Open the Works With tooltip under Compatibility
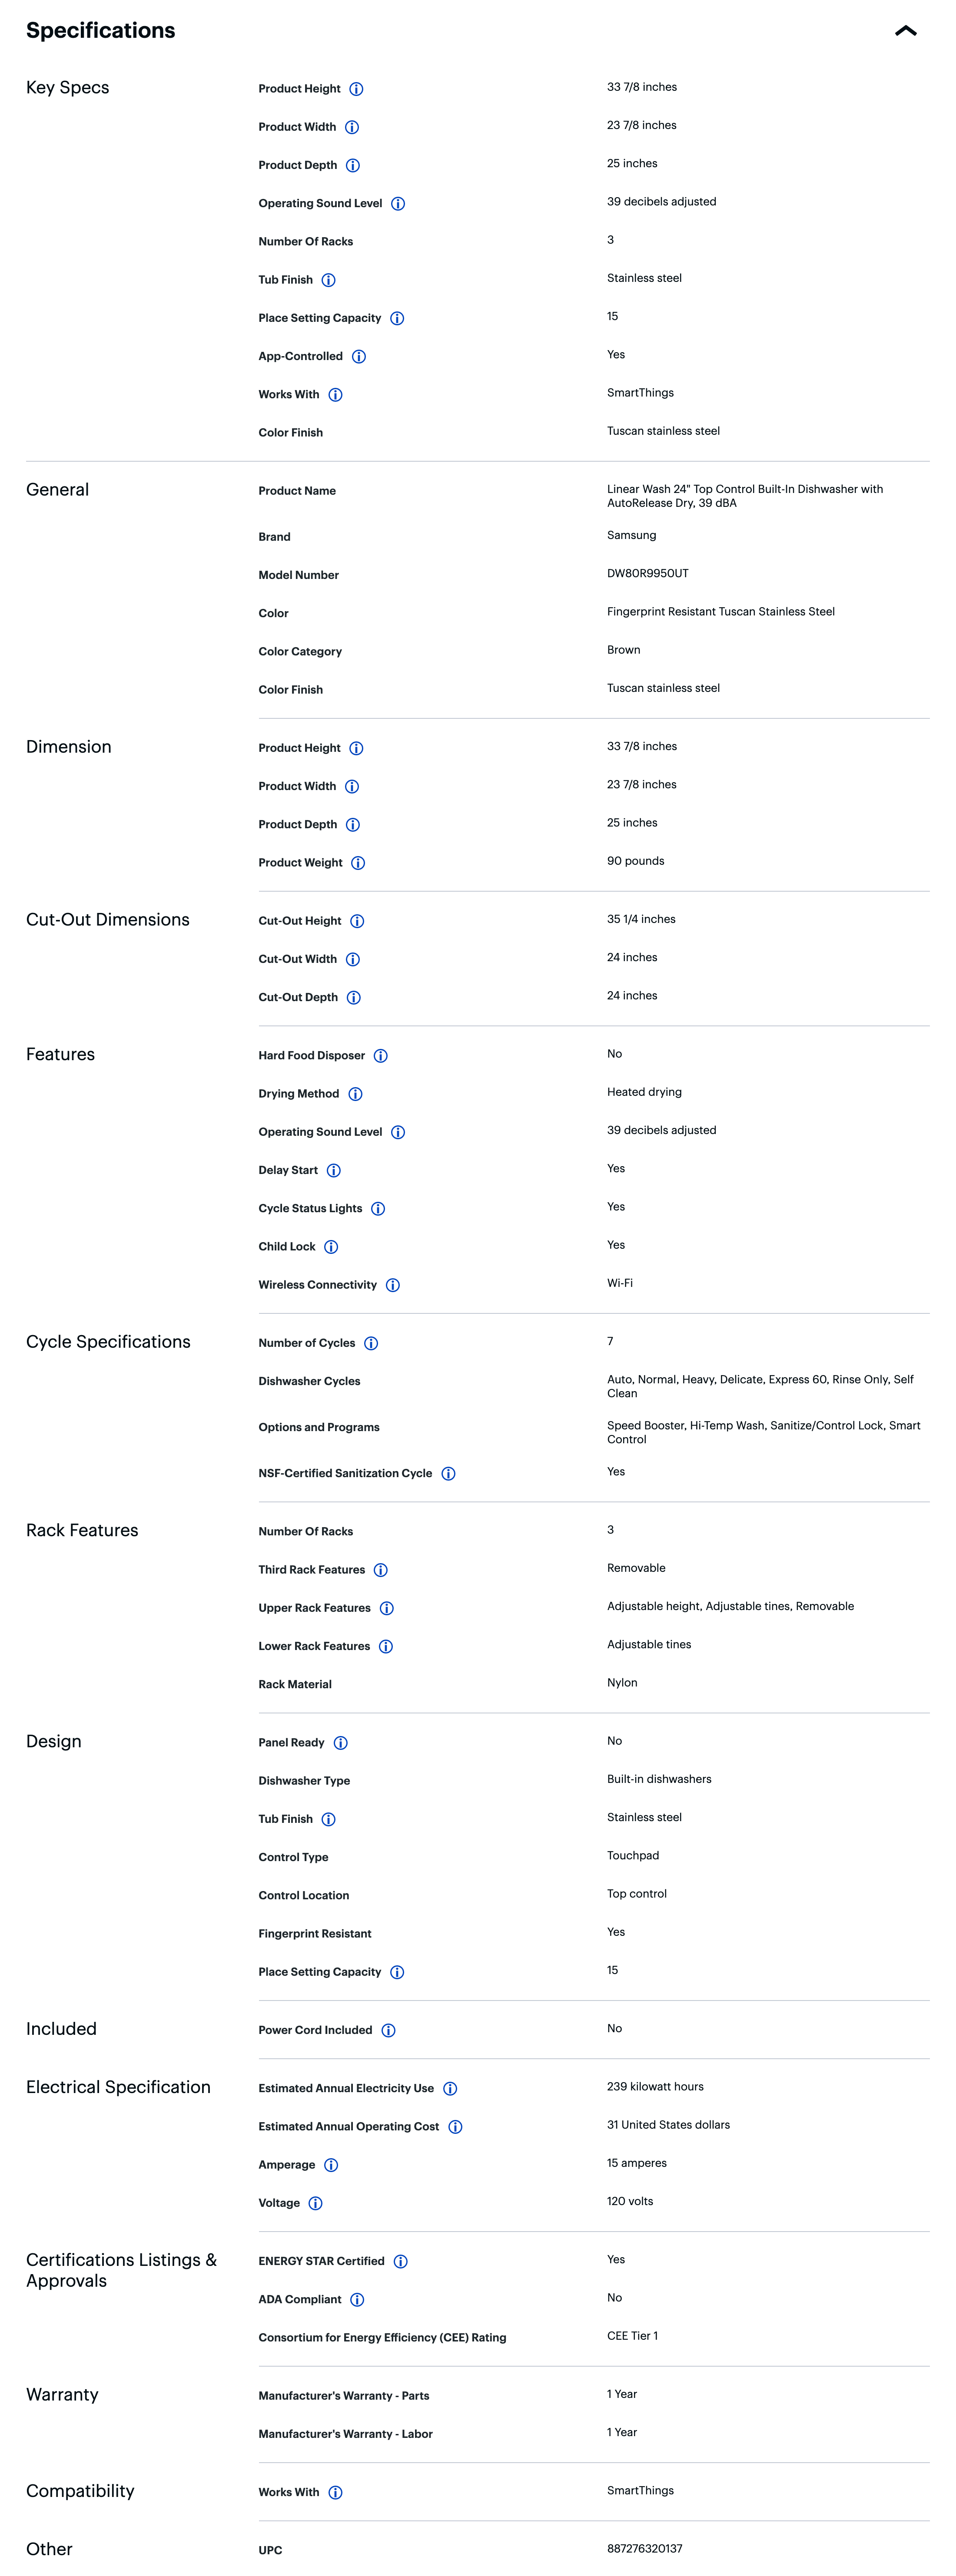Viewport: 956px width, 2576px height. [334, 2492]
